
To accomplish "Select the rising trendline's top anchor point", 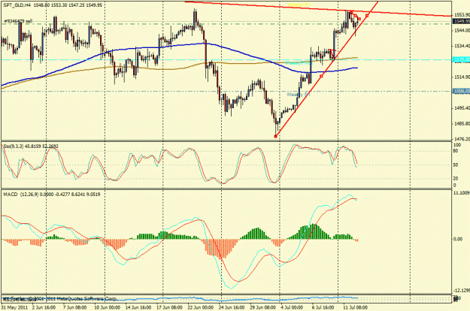I will (x=367, y=16).
